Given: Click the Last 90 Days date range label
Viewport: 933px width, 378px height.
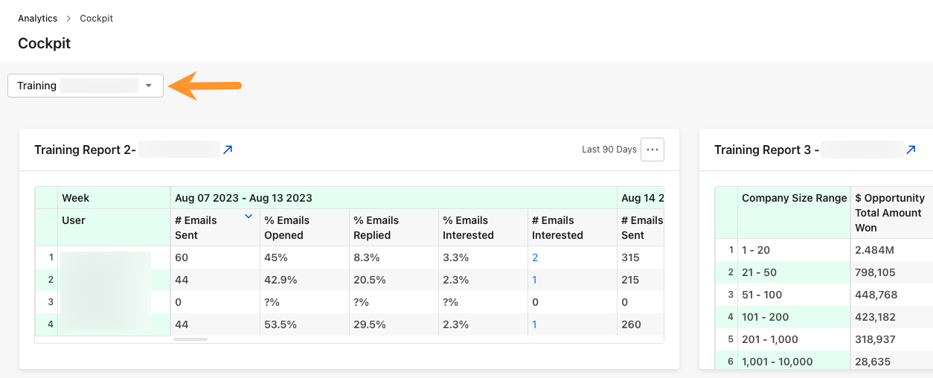Looking at the screenshot, I should [609, 150].
